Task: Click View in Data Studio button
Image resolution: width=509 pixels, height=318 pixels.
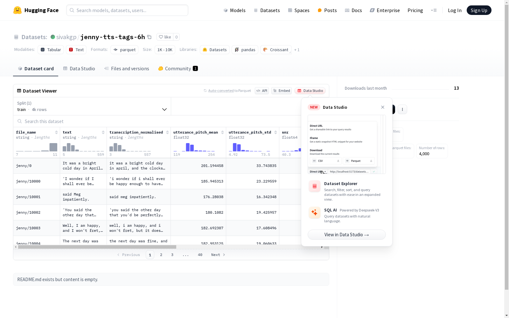Action: pos(347,235)
